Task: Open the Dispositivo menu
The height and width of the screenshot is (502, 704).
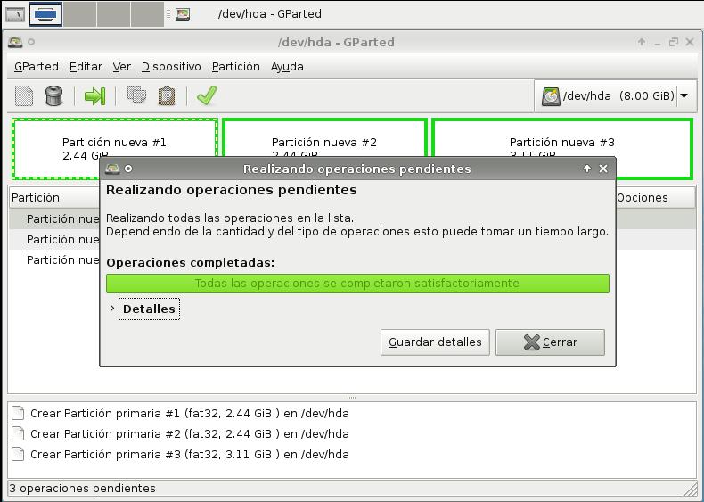Action: (x=171, y=66)
